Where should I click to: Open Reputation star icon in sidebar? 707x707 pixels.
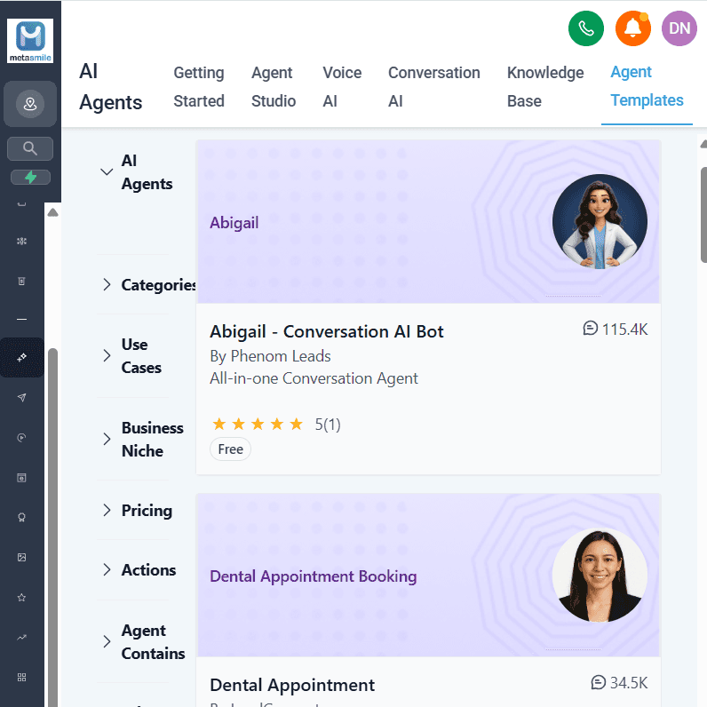21,598
